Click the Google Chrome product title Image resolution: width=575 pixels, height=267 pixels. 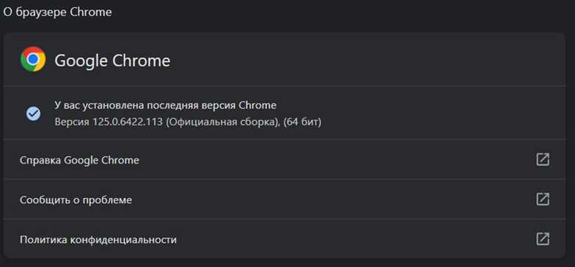[112, 60]
